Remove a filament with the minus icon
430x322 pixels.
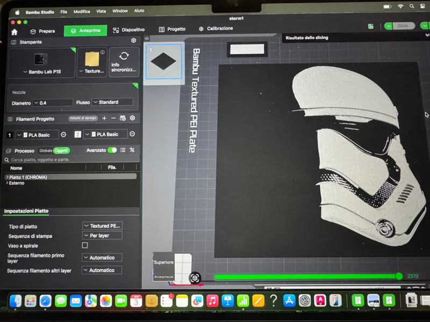(113, 118)
